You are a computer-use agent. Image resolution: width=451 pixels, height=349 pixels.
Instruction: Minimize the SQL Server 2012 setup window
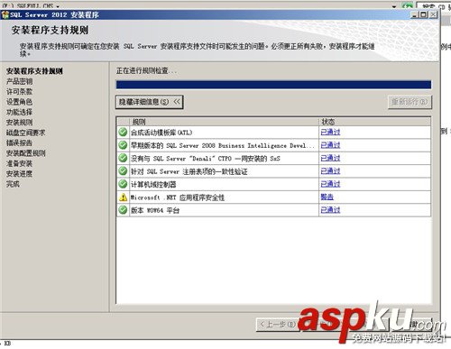coord(415,14)
